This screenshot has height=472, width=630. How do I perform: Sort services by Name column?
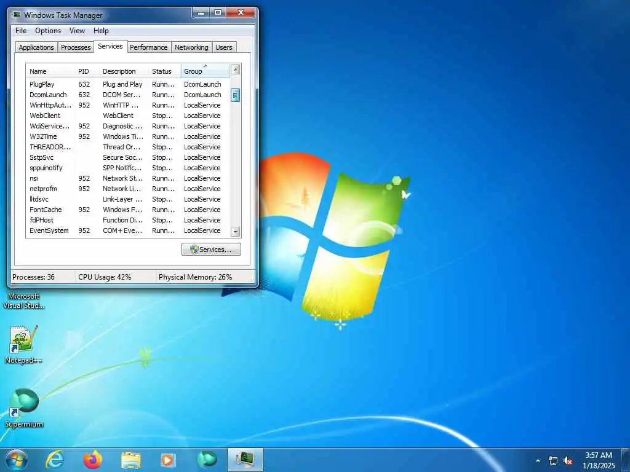coord(50,71)
